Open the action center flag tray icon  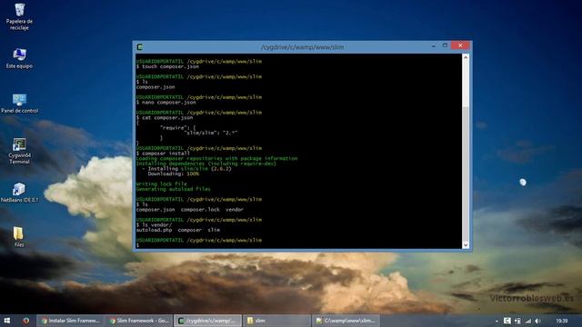517,321
